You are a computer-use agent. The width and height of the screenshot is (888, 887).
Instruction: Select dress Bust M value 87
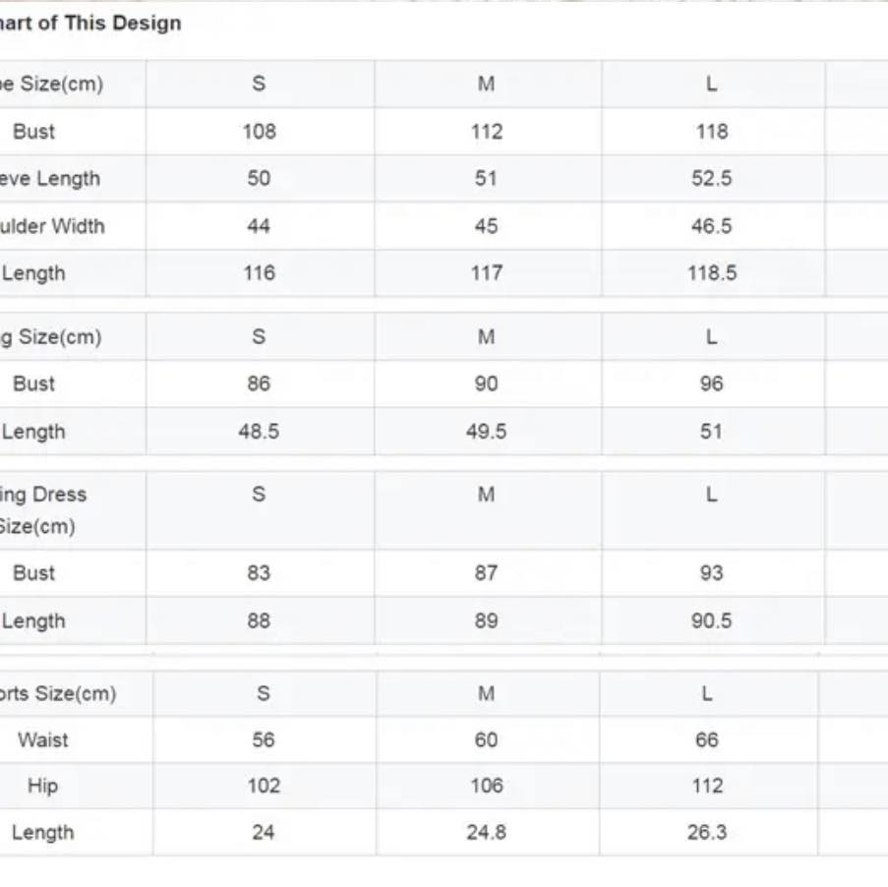click(x=487, y=572)
